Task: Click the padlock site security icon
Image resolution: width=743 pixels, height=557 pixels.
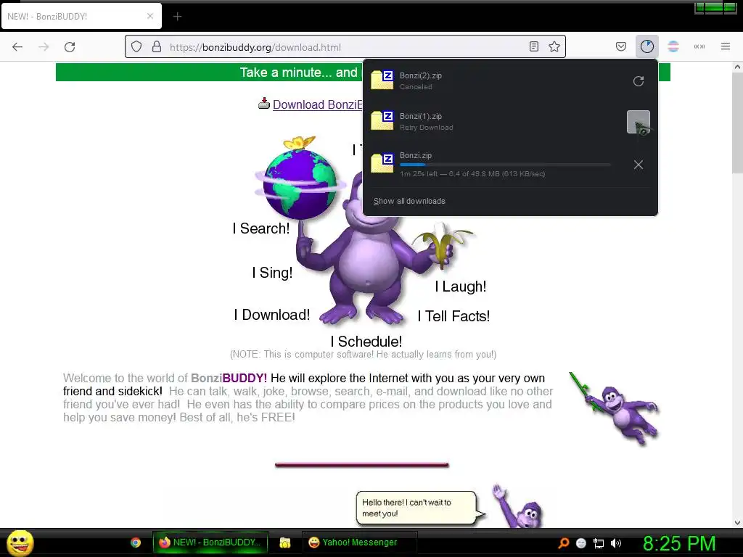Action: pos(157,47)
